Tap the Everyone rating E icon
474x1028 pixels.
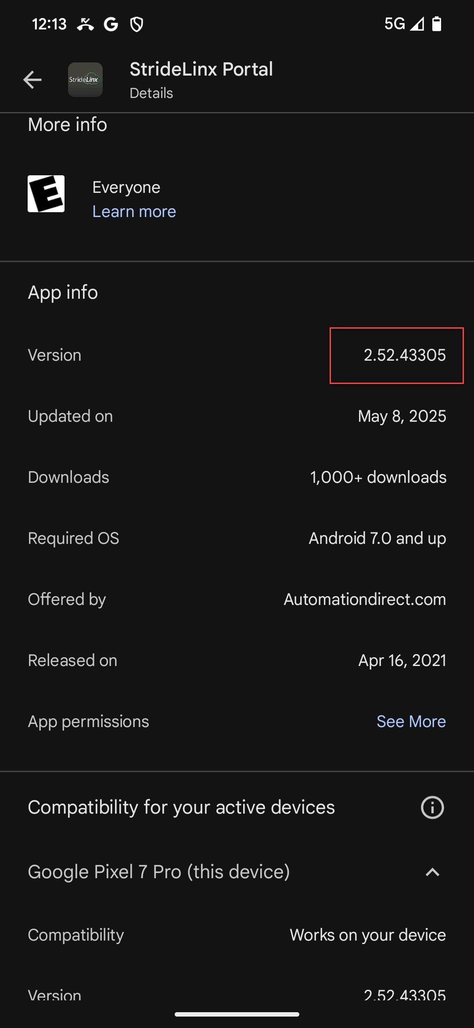46,194
